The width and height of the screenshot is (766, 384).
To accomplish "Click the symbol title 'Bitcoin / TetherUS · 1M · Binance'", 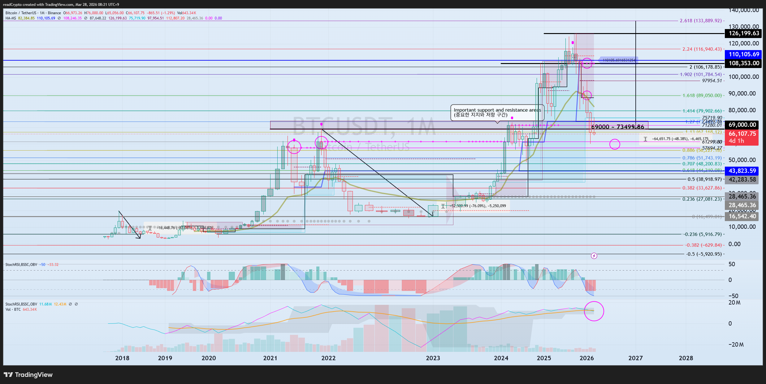I will [x=33, y=13].
